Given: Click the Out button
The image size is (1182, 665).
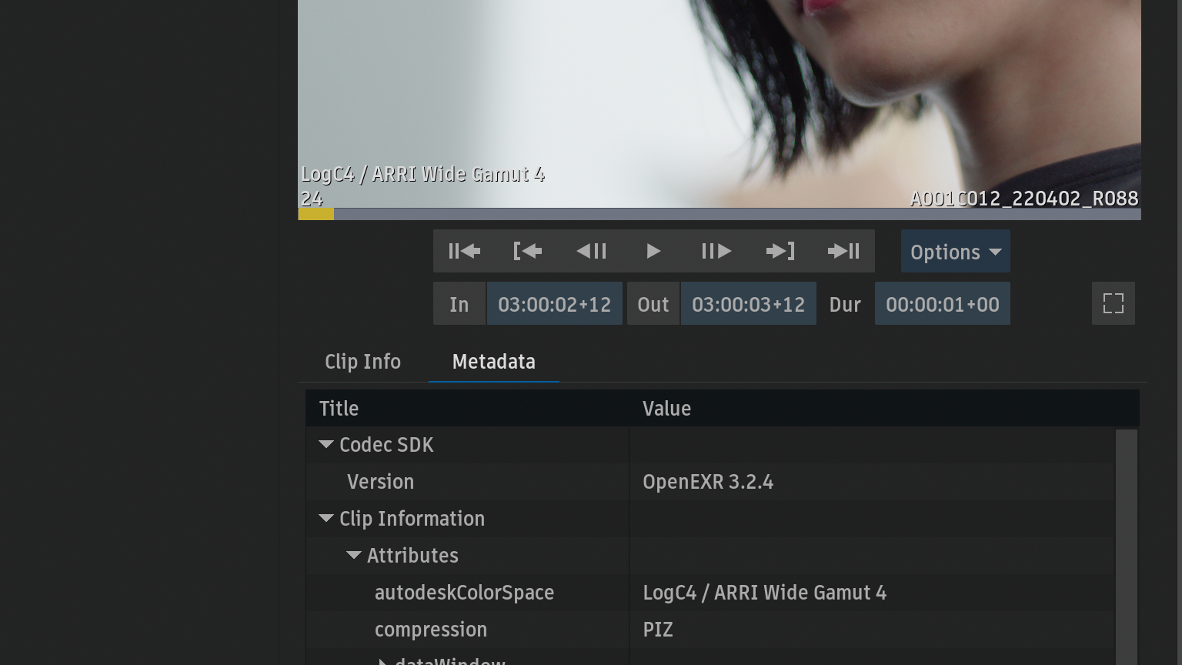Looking at the screenshot, I should coord(653,304).
